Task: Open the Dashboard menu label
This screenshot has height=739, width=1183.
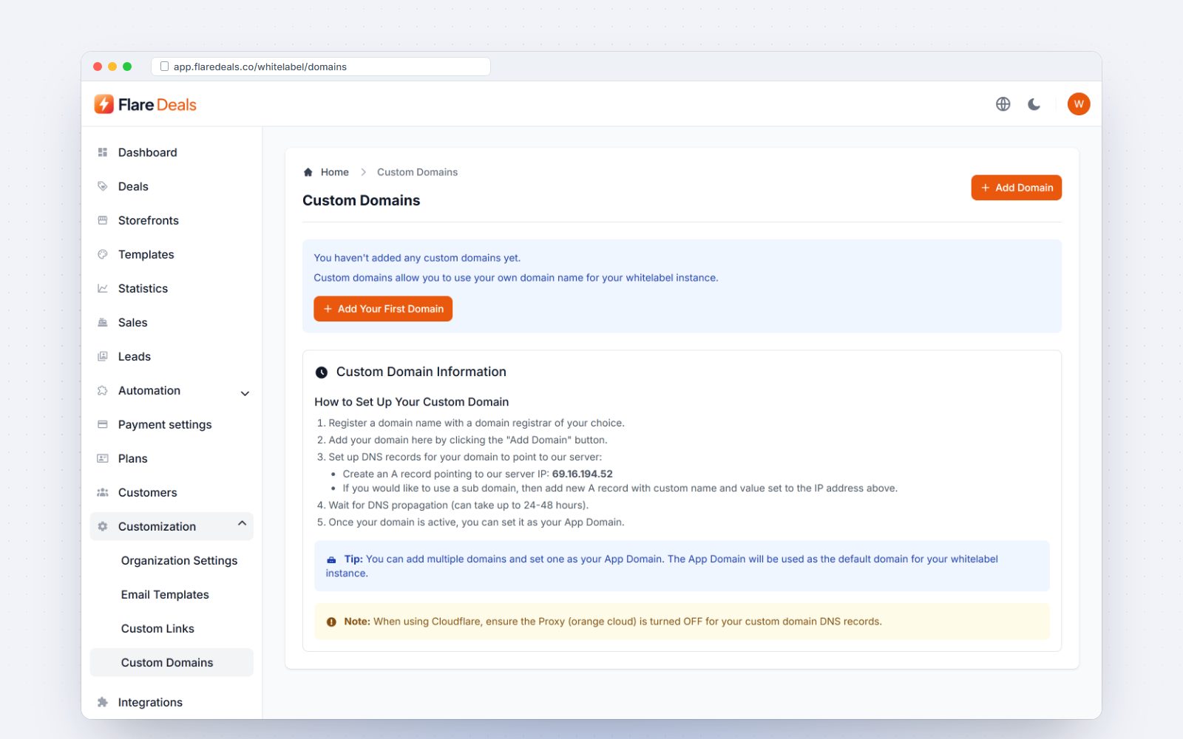Action: [x=148, y=152]
